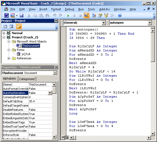Open the Standard toolbar options chevron
Image resolution: width=157 pixels, height=142 pixels.
[x=154, y=16]
